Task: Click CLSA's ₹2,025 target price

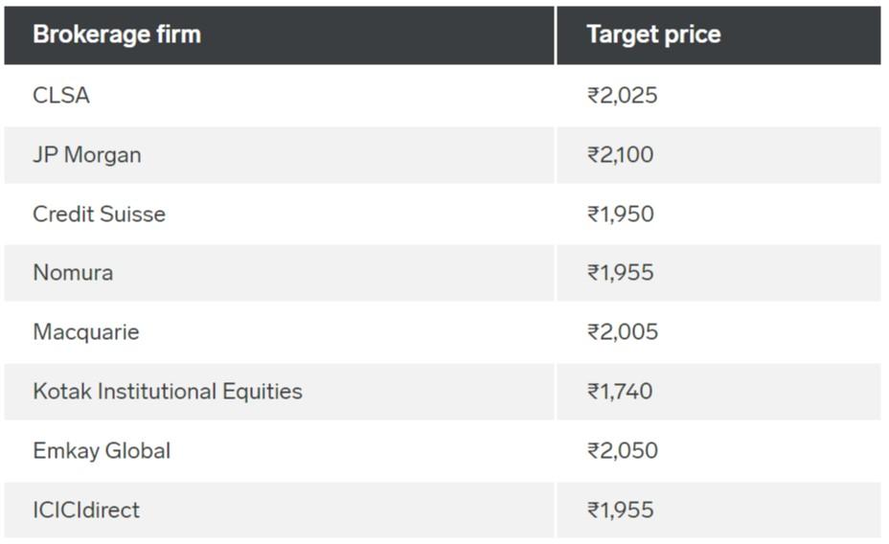Action: 623,95
